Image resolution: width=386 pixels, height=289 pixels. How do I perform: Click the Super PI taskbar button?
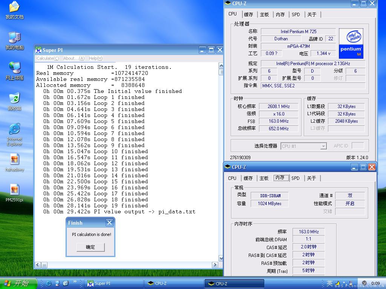114,283
